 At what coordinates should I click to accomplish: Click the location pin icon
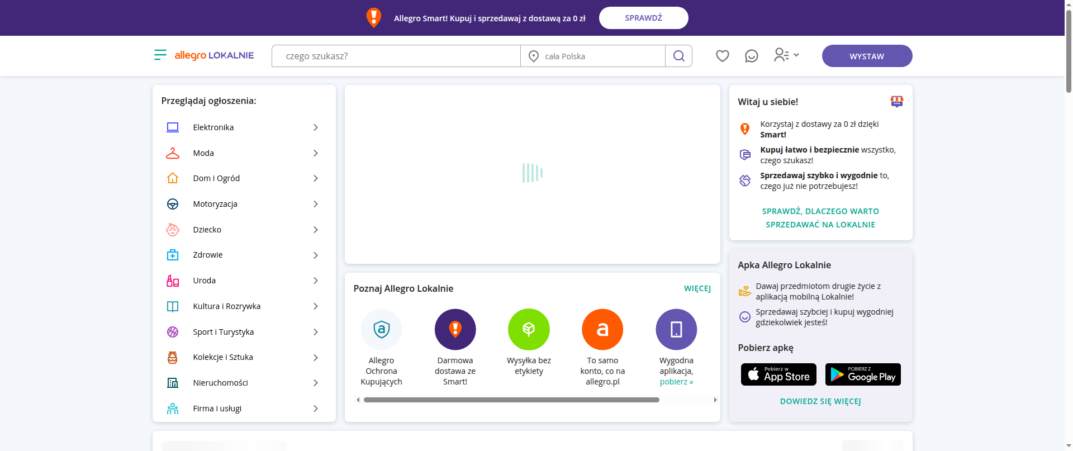534,56
